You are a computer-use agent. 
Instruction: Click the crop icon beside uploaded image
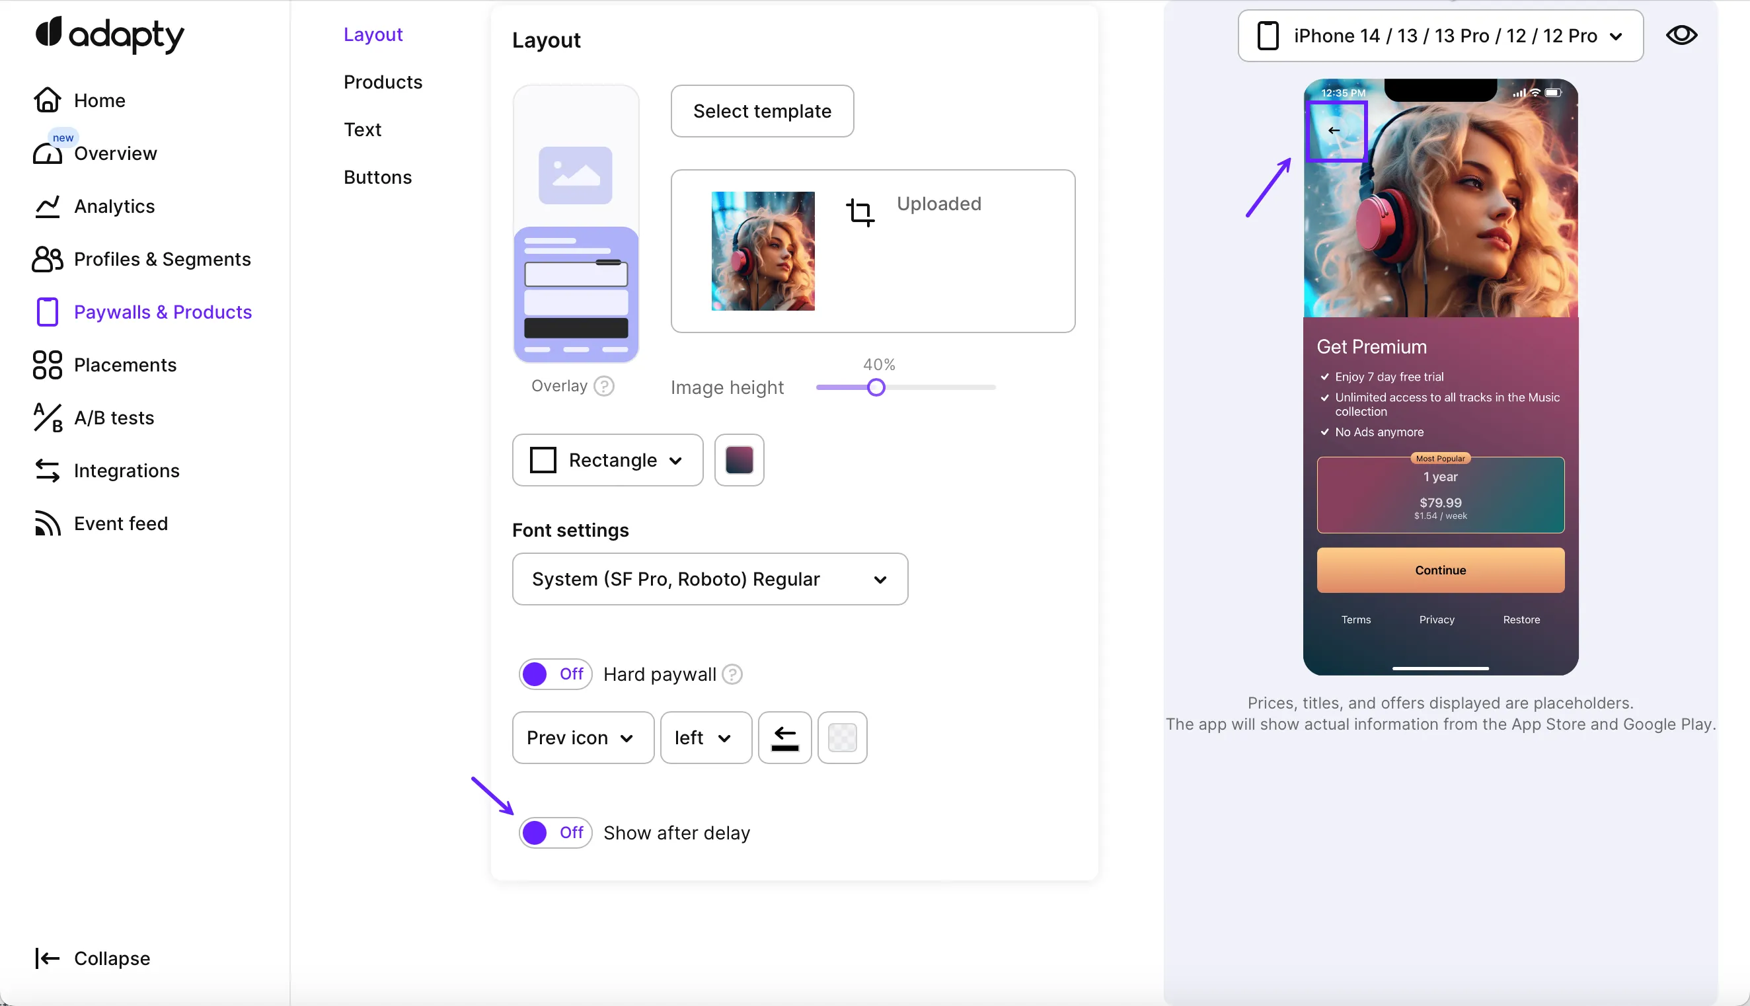tap(860, 212)
